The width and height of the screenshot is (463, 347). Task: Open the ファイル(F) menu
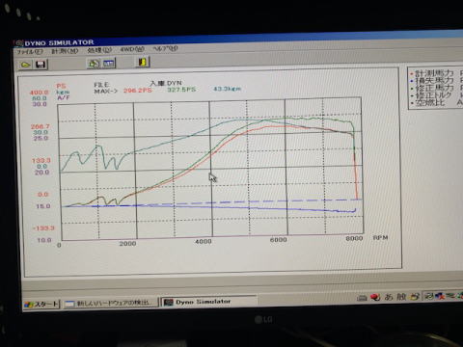[x=29, y=51]
